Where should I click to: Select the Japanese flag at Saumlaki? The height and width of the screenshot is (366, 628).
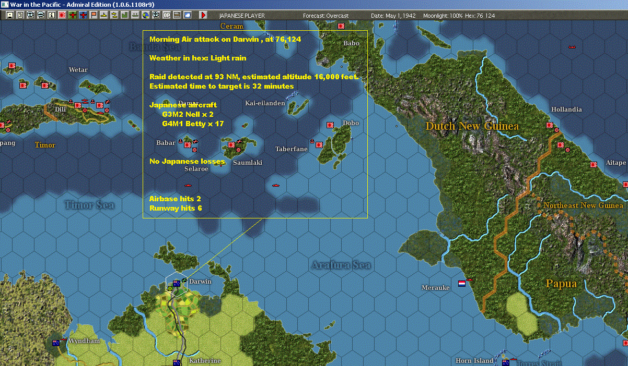point(231,145)
